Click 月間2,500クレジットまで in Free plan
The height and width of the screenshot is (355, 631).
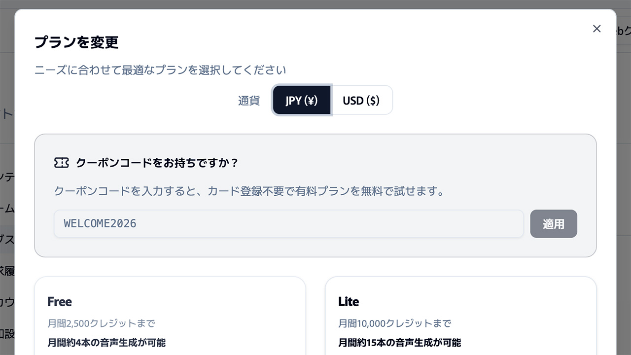(101, 323)
